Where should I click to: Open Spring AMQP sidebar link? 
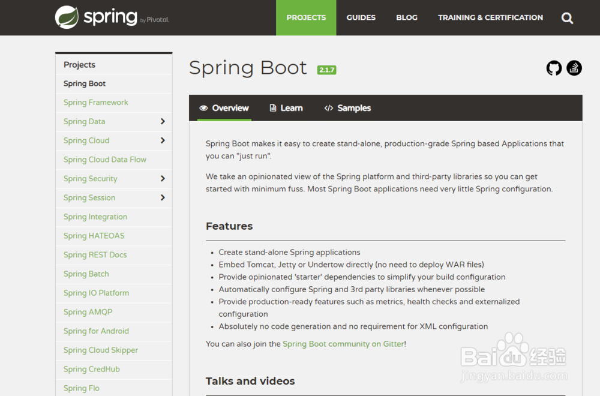tap(88, 312)
